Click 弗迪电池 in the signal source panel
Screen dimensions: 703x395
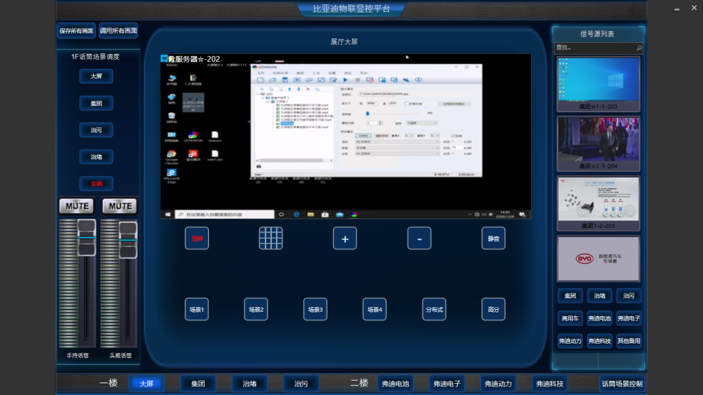click(x=600, y=318)
